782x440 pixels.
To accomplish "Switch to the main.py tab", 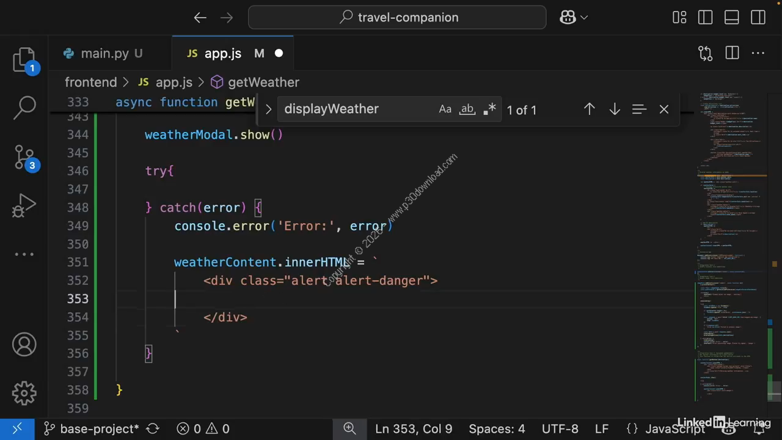I will (104, 54).
